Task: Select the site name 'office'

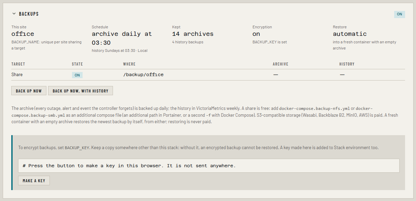Action: (23, 34)
